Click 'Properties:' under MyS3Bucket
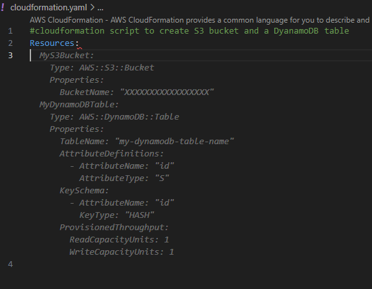Image resolution: width=372 pixels, height=289 pixels. pos(76,80)
